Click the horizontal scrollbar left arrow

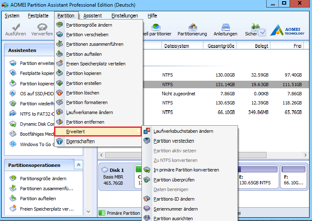(102, 155)
